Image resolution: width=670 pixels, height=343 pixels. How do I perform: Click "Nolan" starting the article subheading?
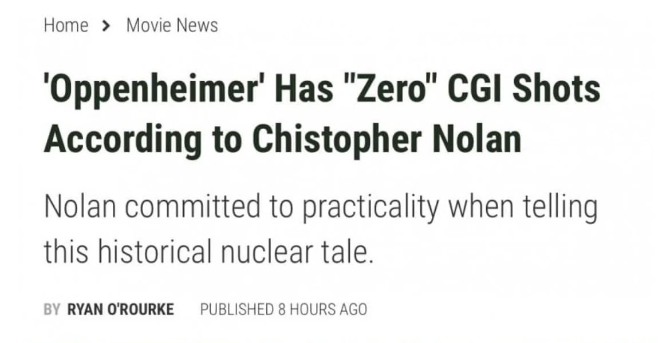79,207
